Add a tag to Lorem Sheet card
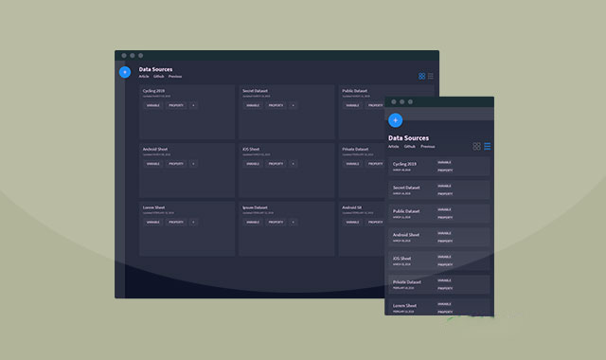 193,222
